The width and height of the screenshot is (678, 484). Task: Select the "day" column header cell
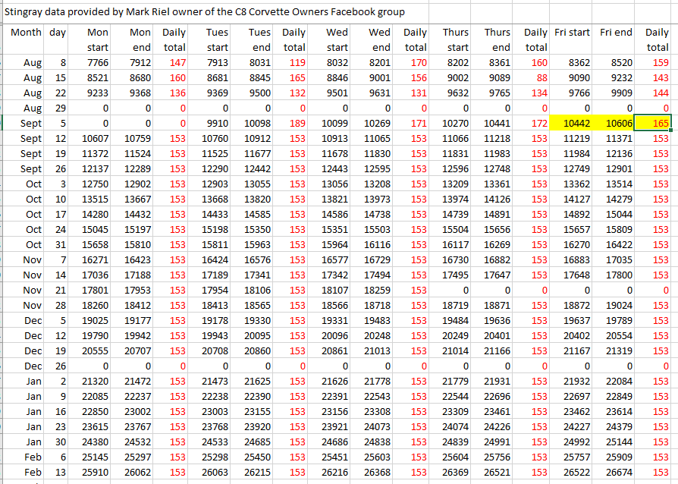(57, 33)
